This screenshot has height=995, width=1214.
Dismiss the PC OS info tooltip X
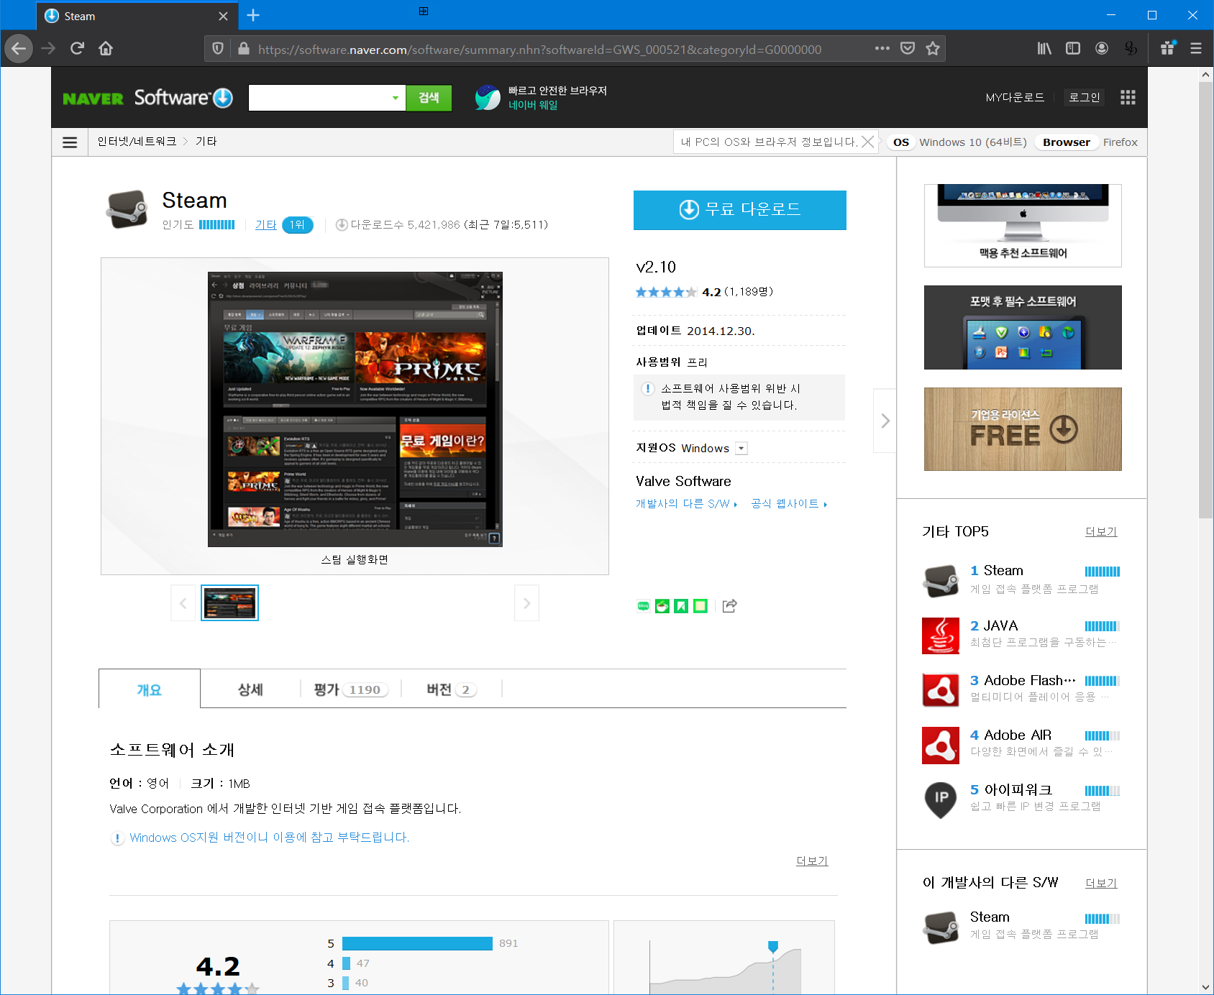point(868,142)
